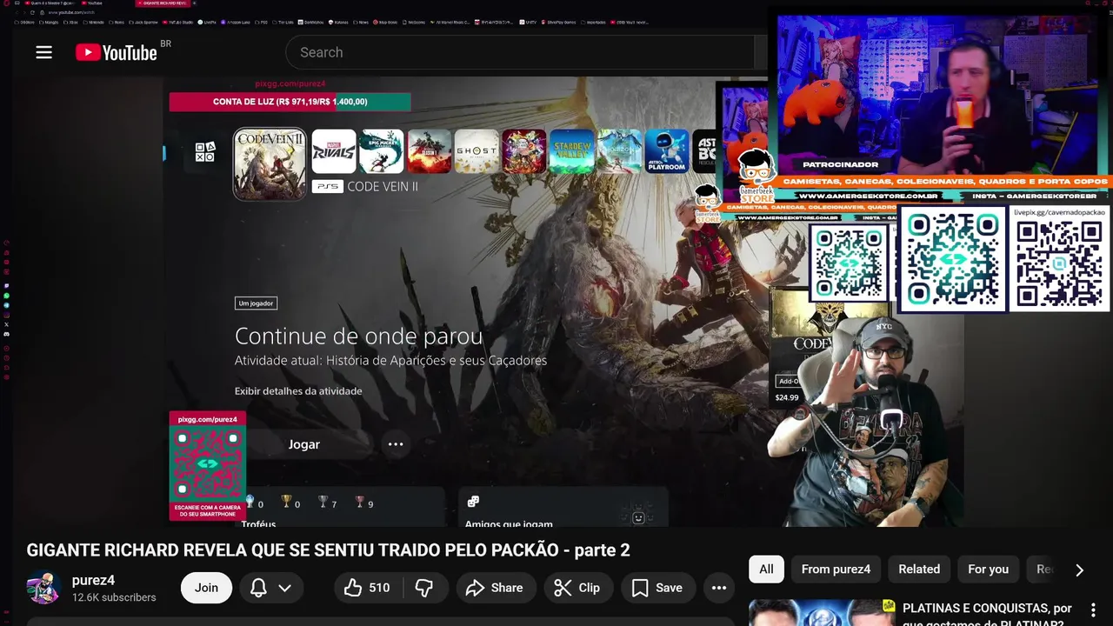
Task: Click the three-dots beside Jogar in video
Action: (x=396, y=444)
